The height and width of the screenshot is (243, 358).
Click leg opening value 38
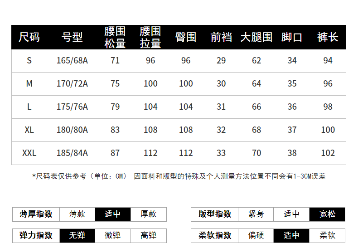click(x=292, y=153)
